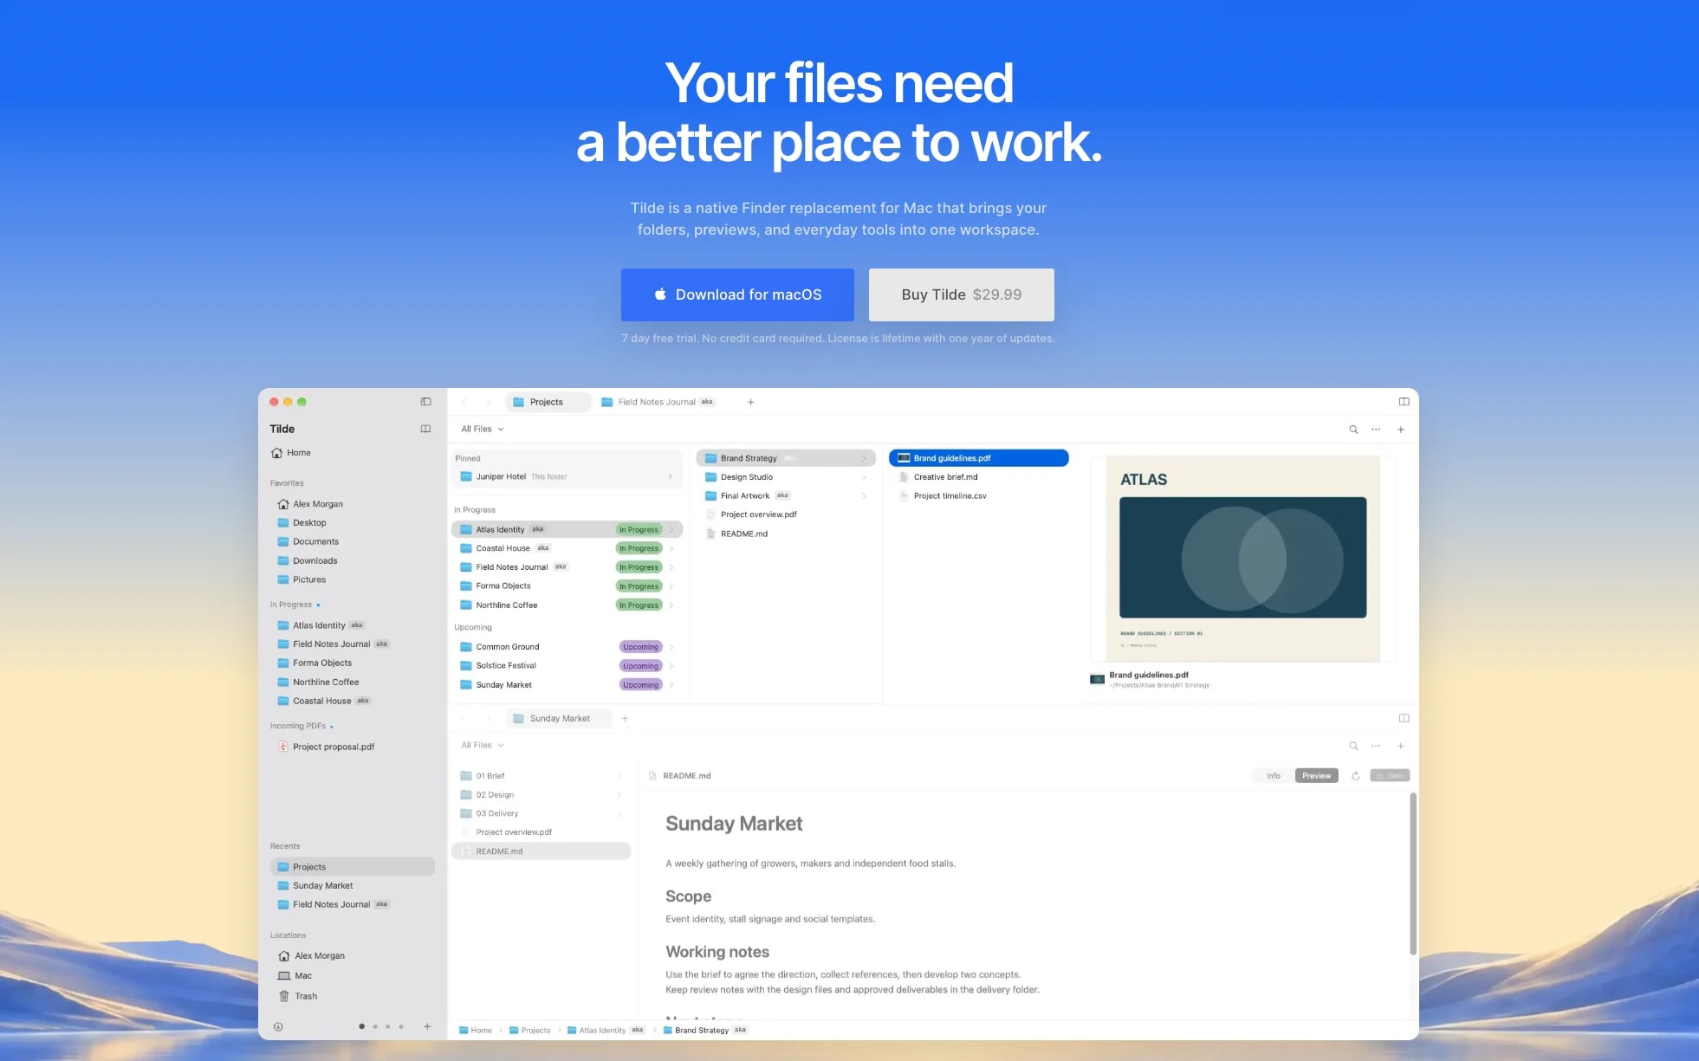
Task: Open the three-dots menu in the upper pane
Action: click(1376, 430)
